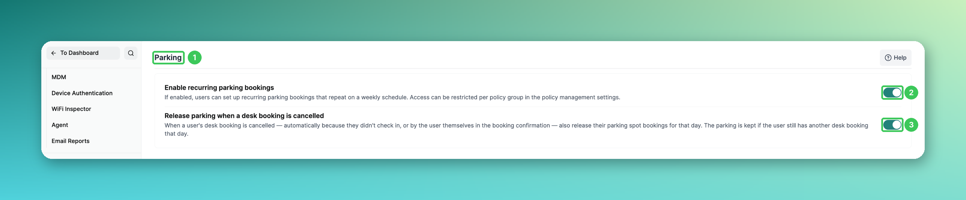The width and height of the screenshot is (966, 200).
Task: Click the green number 2 badge
Action: click(911, 93)
